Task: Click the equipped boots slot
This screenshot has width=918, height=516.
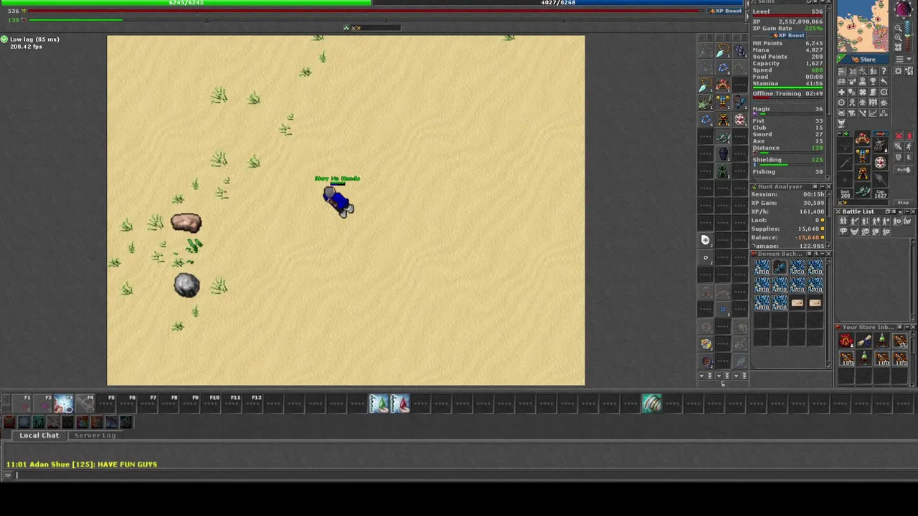Action: pyautogui.click(x=862, y=191)
